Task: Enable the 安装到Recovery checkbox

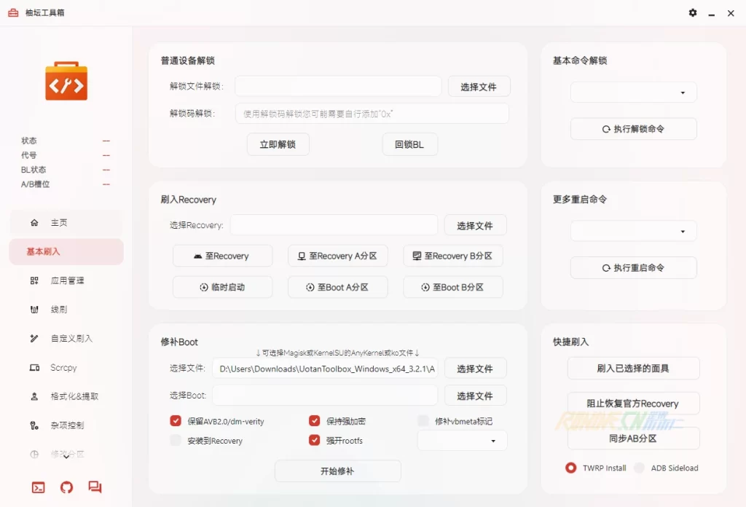Action: [x=176, y=441]
